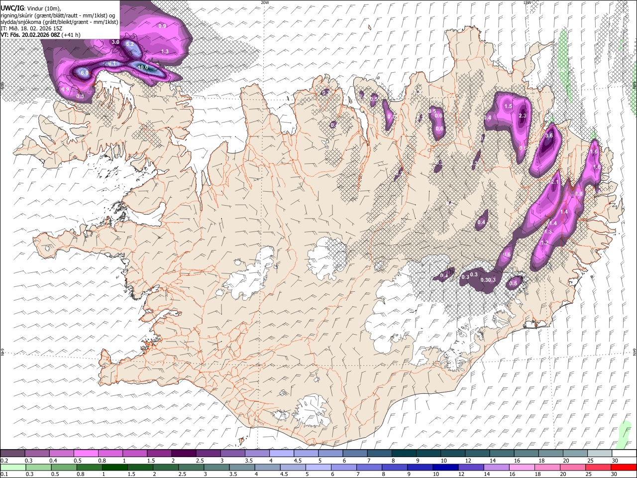The height and width of the screenshot is (478, 637).
Task: Click the '0.2' label under the snow legend
Action: [x=4, y=461]
